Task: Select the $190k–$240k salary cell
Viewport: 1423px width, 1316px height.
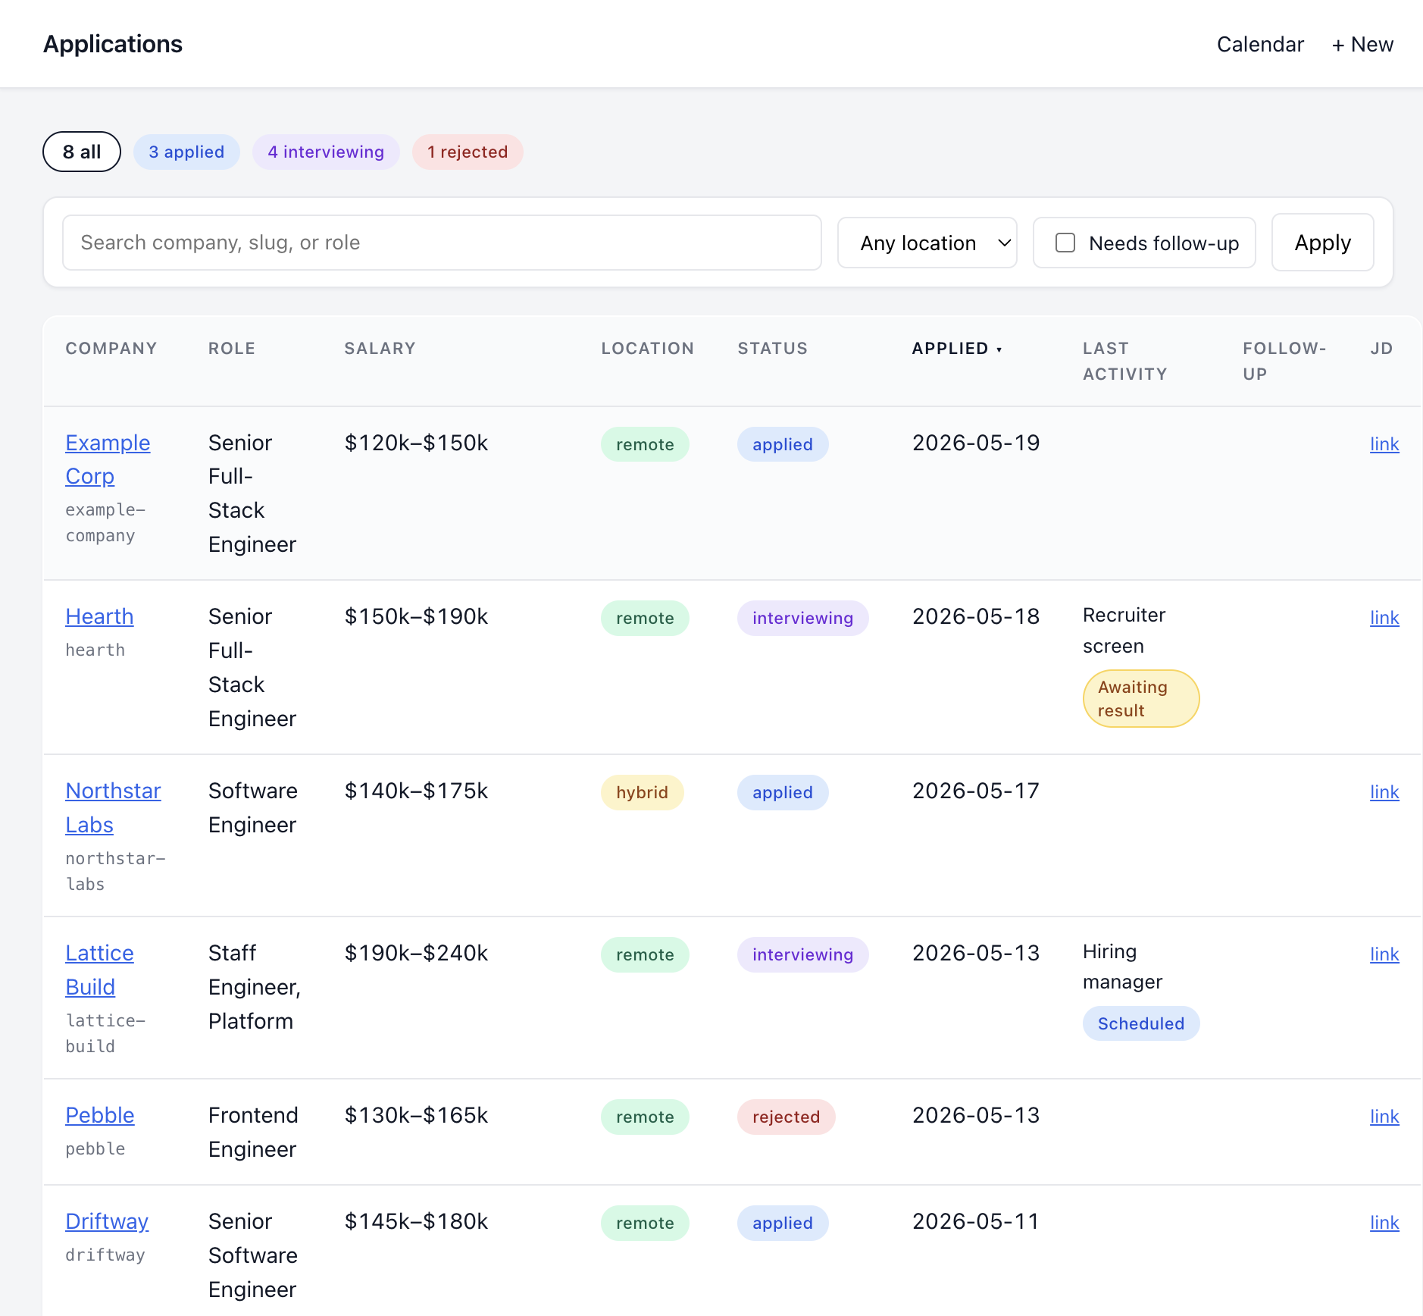Action: pyautogui.click(x=416, y=953)
